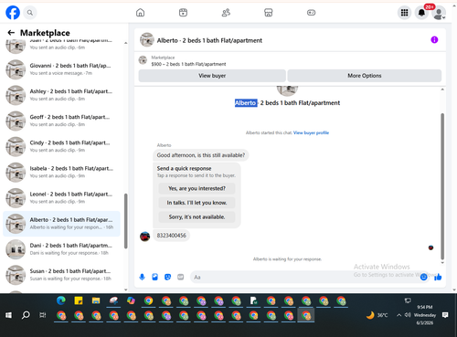
Task: Open the Marketplace storefront tab icon
Action: click(x=268, y=13)
